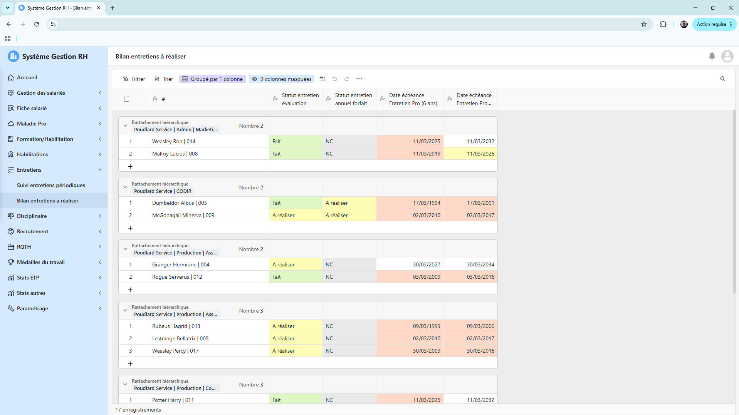Click the Gestion des salariés icon
Image resolution: width=739 pixels, height=415 pixels.
[x=11, y=93]
